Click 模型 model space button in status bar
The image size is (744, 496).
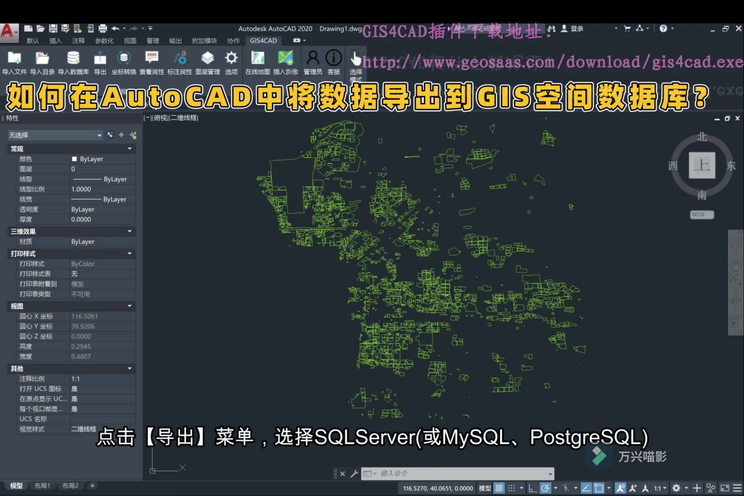[485, 488]
